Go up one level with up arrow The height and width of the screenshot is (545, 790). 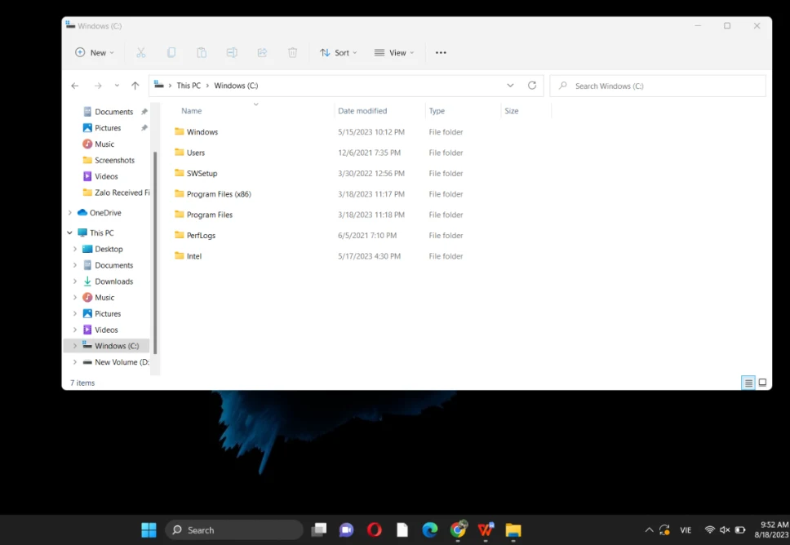(x=135, y=86)
